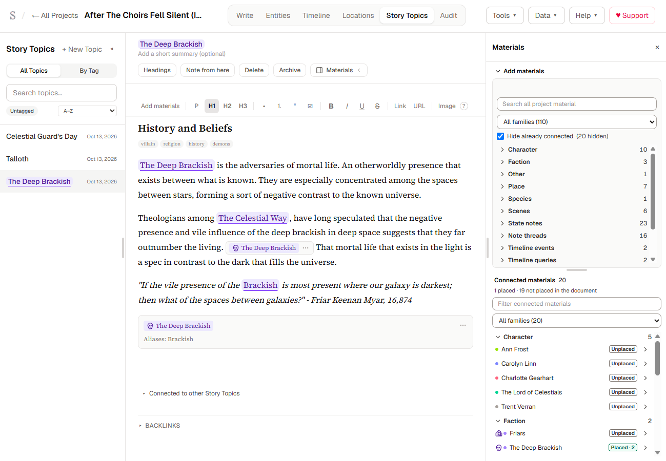This screenshot has width=666, height=461.
Task: Switch to the Locations tab
Action: (358, 15)
